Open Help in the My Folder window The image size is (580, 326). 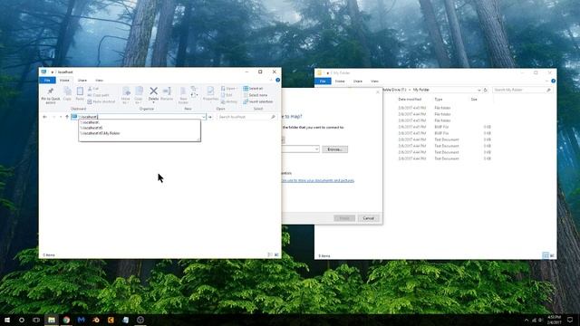[554, 81]
